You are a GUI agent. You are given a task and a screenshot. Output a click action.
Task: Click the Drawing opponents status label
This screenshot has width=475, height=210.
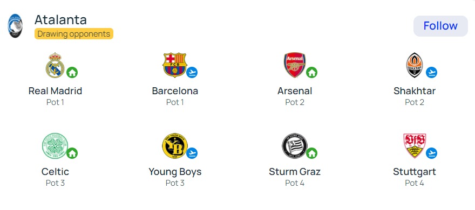pyautogui.click(x=74, y=34)
